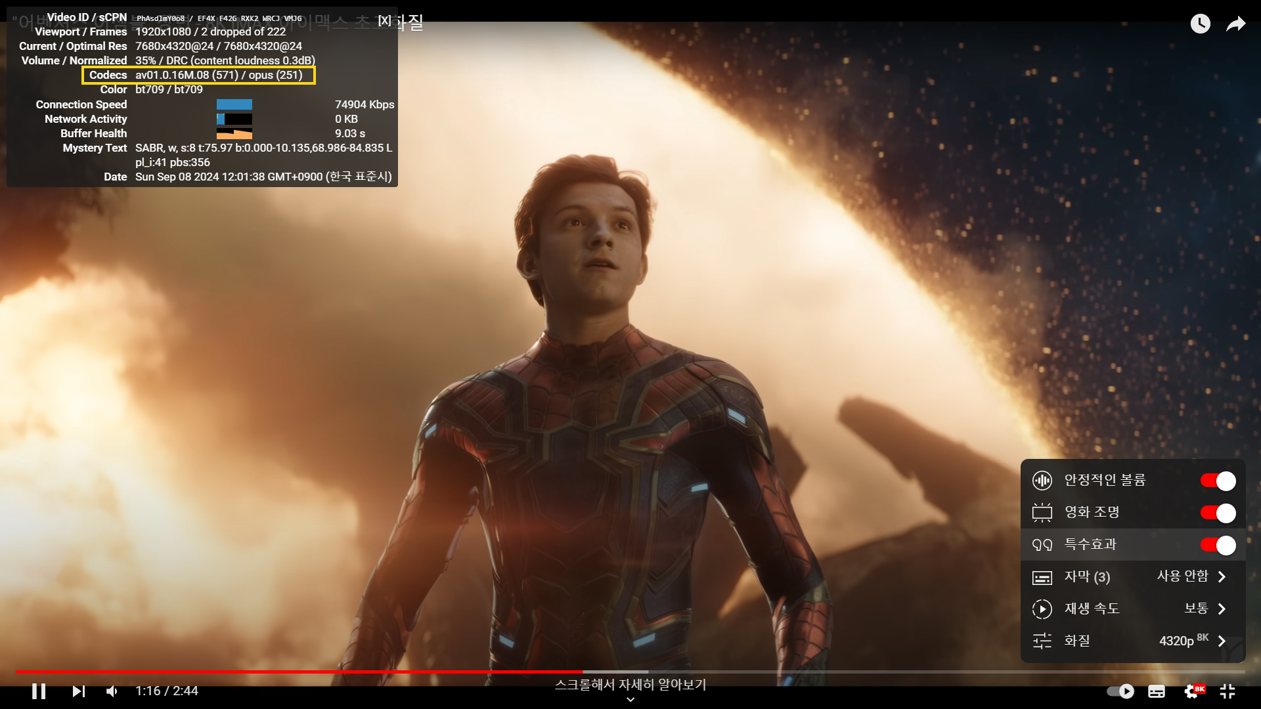The height and width of the screenshot is (709, 1261).
Task: Expand the 자막 (3) subtitles submenu
Action: (1222, 577)
